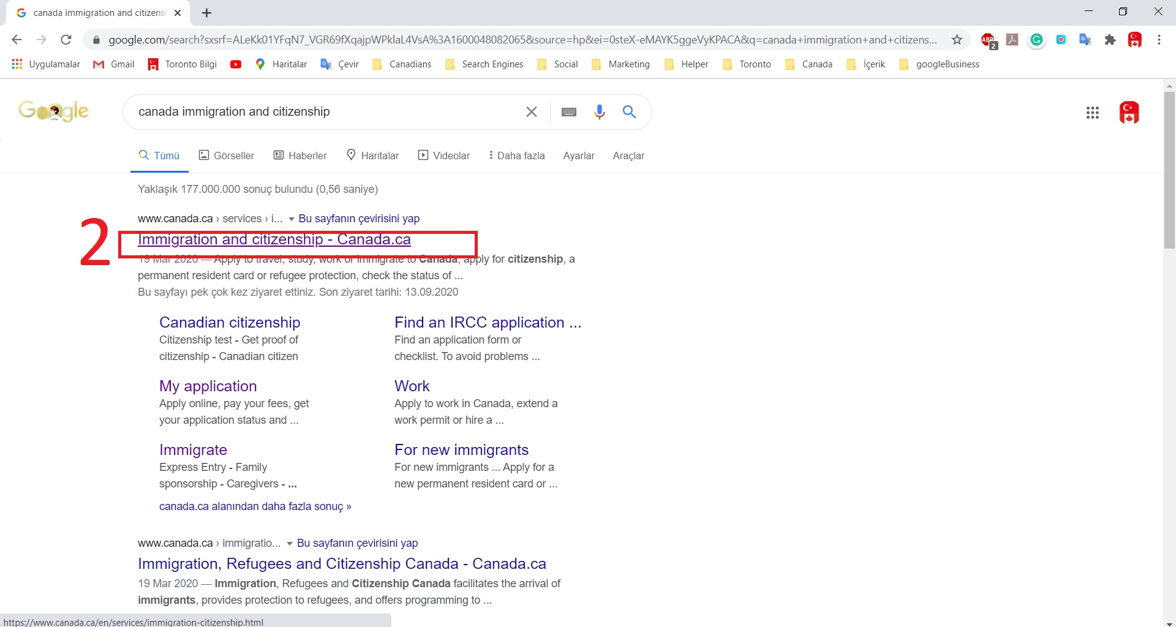Image resolution: width=1176 pixels, height=627 pixels.
Task: Start voice search with microphone
Action: coord(600,111)
